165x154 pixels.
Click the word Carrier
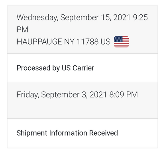[x=83, y=68]
